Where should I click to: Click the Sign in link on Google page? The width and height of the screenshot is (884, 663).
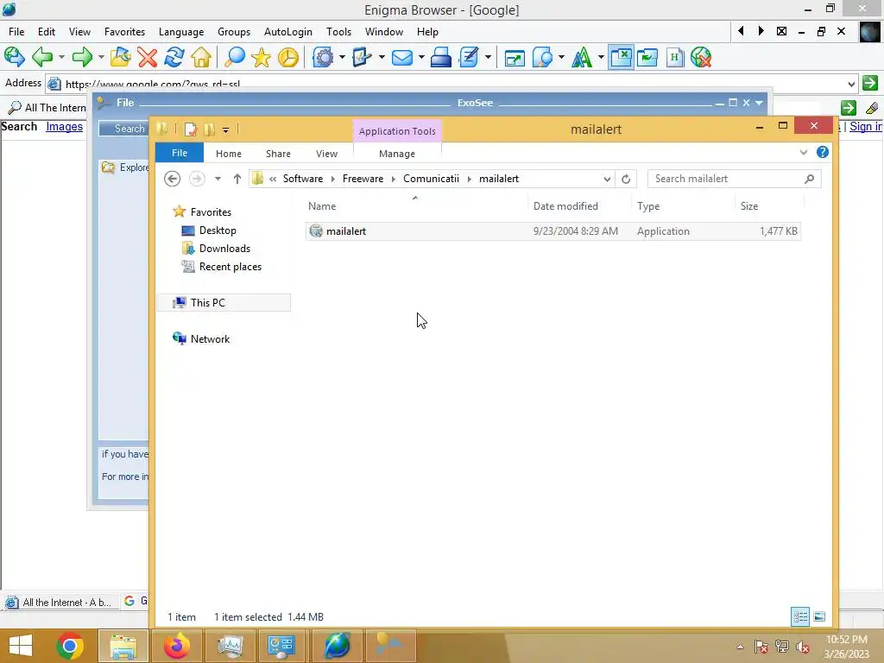point(865,126)
